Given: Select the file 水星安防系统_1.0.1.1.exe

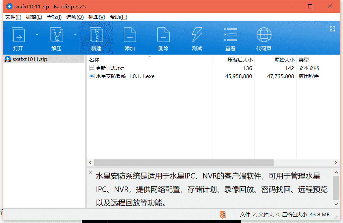Looking at the screenshot, I should click(125, 76).
